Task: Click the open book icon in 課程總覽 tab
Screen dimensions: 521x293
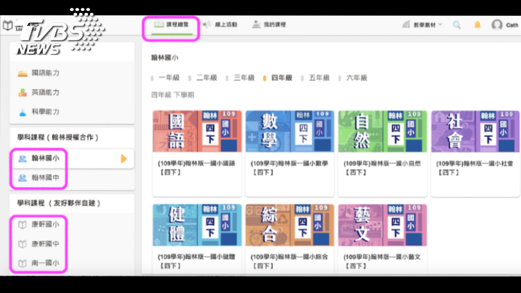Action: click(159, 24)
